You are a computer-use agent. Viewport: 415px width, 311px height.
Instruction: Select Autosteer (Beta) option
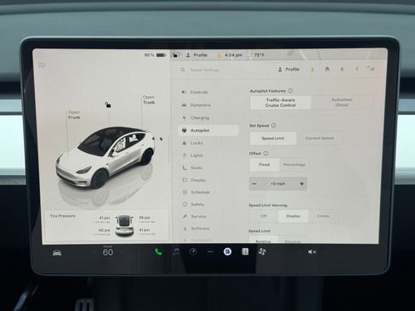(x=342, y=103)
